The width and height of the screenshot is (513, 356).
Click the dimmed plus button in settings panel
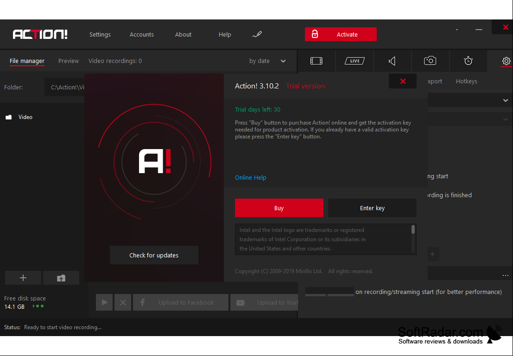pos(432,254)
